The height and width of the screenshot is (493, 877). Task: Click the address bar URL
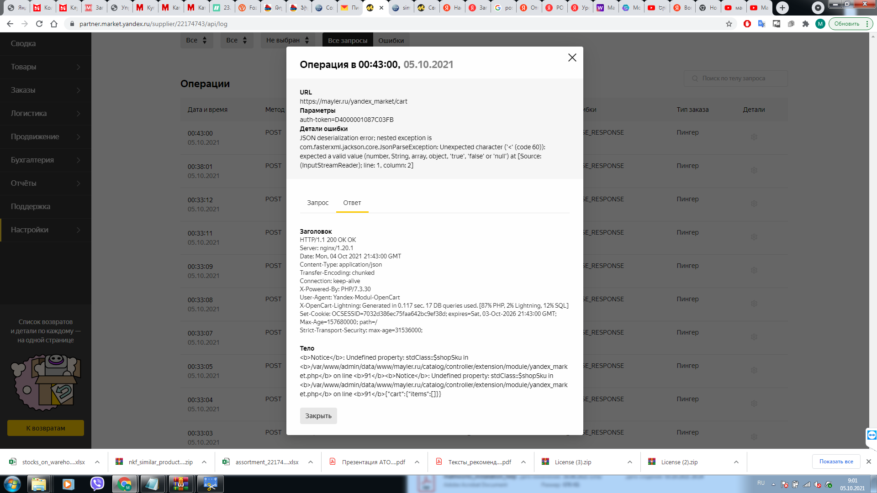click(153, 24)
